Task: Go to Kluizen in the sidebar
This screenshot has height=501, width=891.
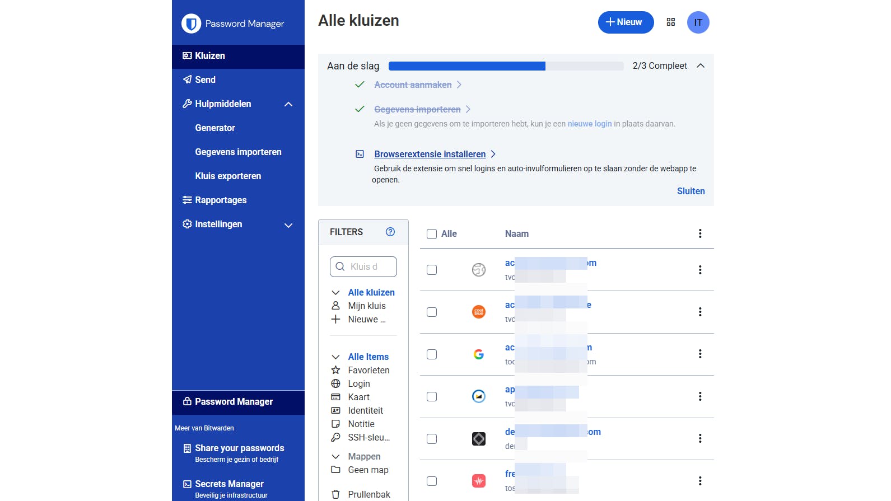Action: pyautogui.click(x=238, y=56)
